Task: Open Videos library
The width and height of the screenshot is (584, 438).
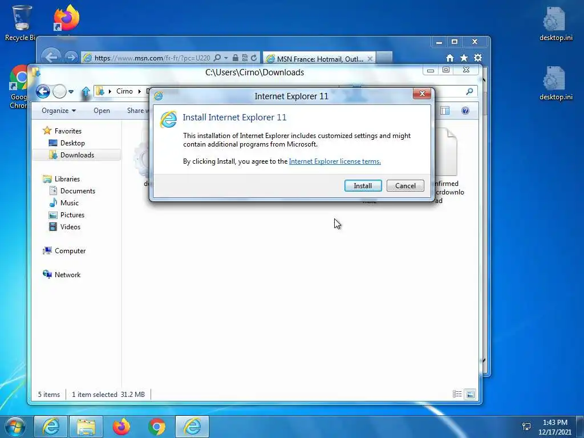Action: click(x=70, y=227)
